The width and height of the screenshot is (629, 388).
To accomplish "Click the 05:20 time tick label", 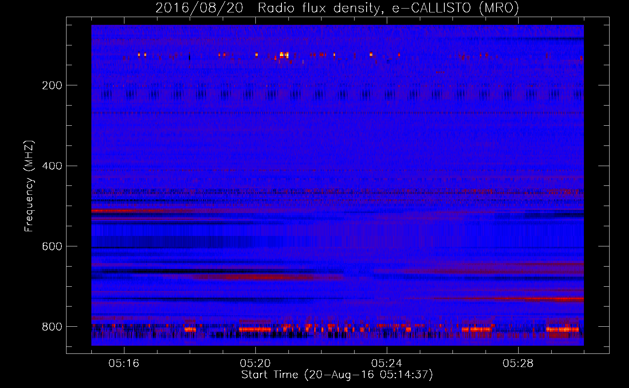I will click(255, 364).
